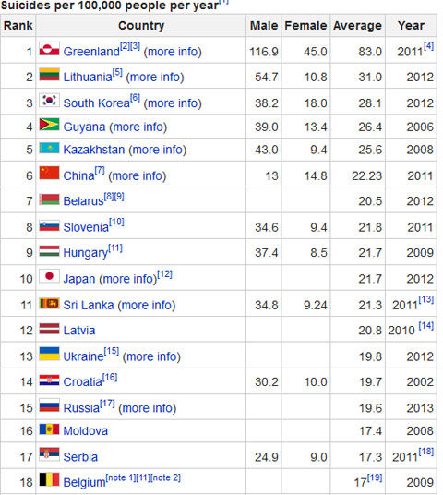
Task: Click the South Korea flag icon
Action: tap(49, 100)
